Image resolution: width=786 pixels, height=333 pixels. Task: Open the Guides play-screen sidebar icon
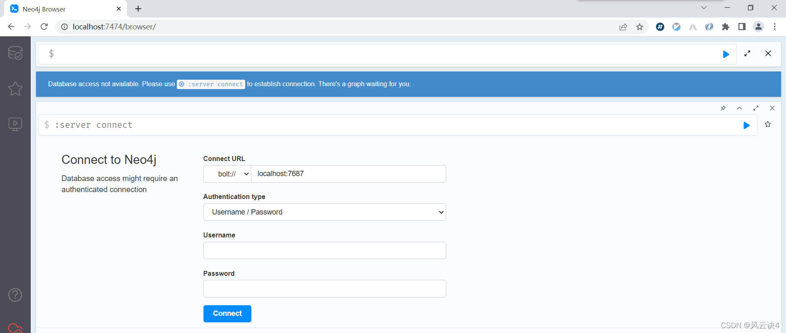pyautogui.click(x=15, y=124)
